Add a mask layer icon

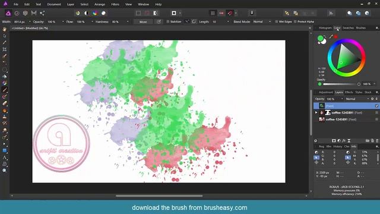[334, 141]
